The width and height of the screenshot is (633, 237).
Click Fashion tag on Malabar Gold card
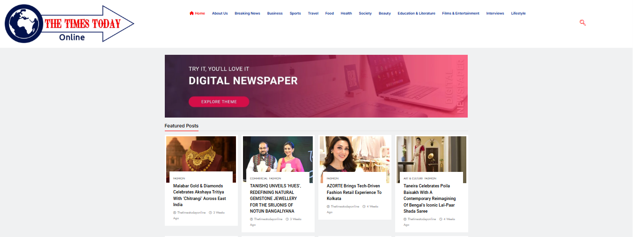click(179, 178)
